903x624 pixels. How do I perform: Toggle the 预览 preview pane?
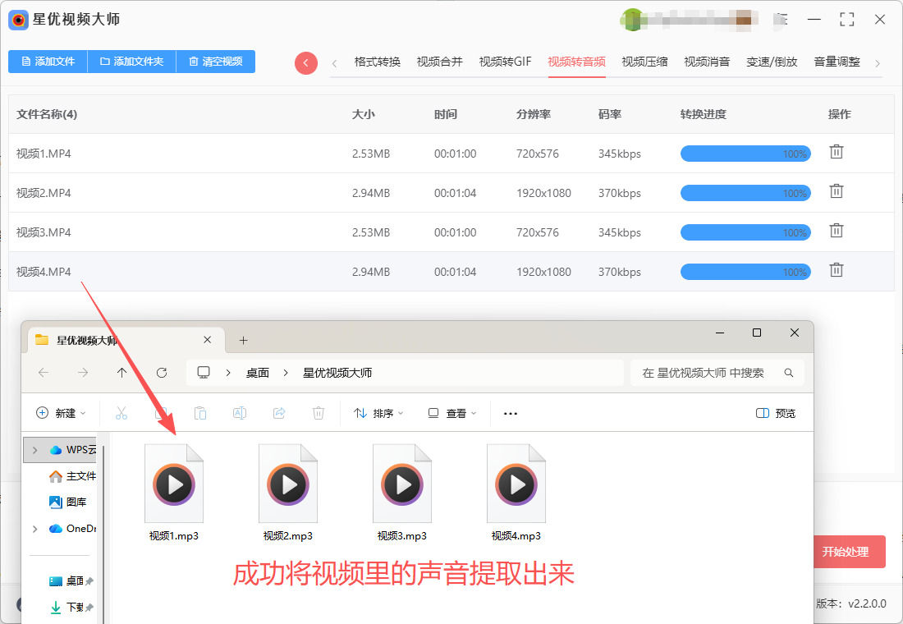775,413
